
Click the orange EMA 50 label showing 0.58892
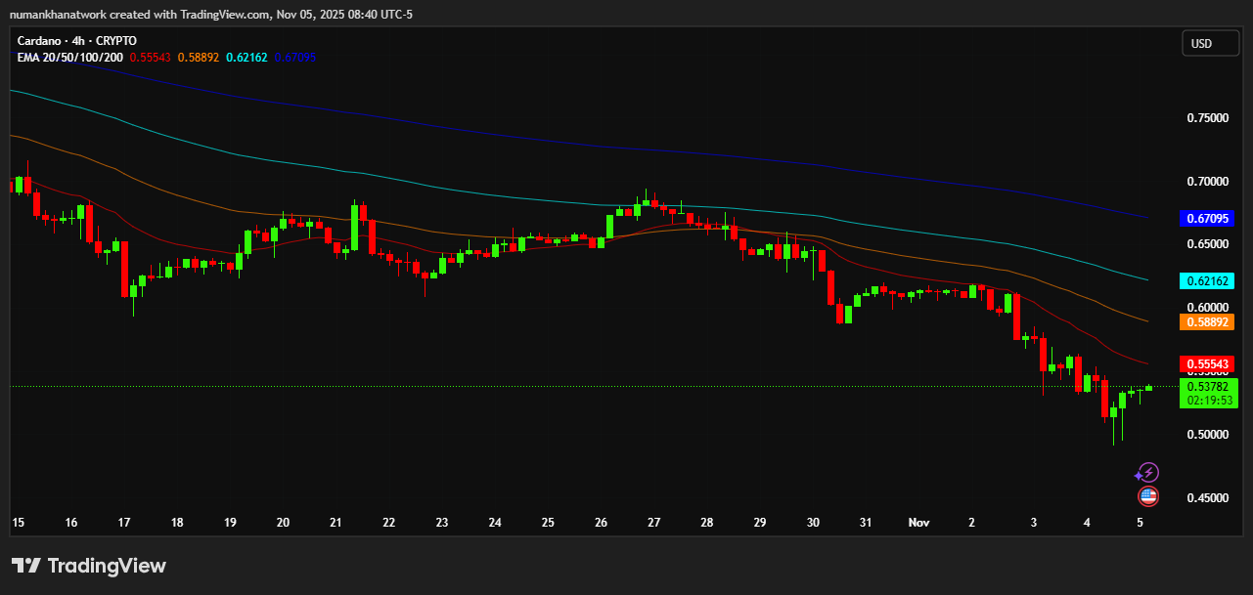[1207, 321]
